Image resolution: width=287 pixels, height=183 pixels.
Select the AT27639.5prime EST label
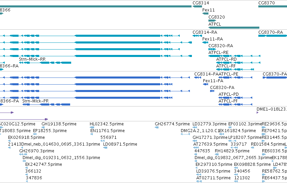coord(210,144)
